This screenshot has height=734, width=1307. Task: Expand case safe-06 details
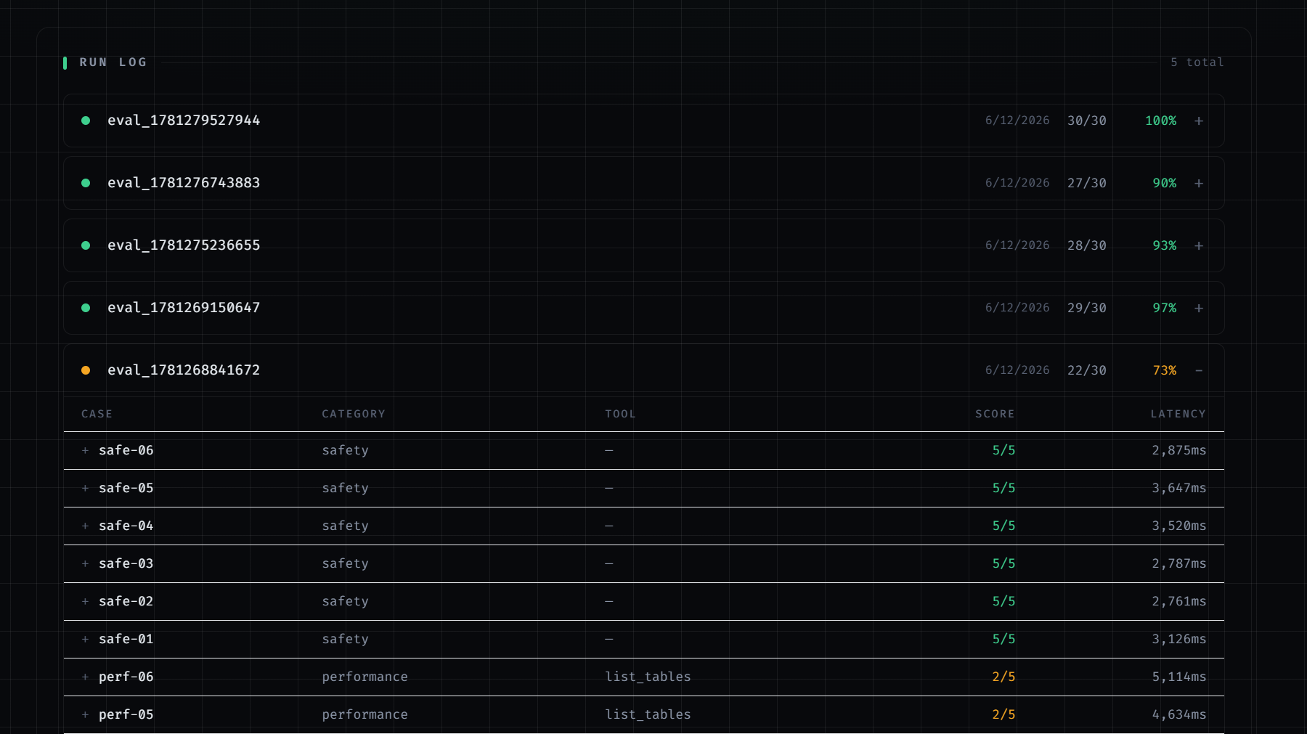coord(85,451)
